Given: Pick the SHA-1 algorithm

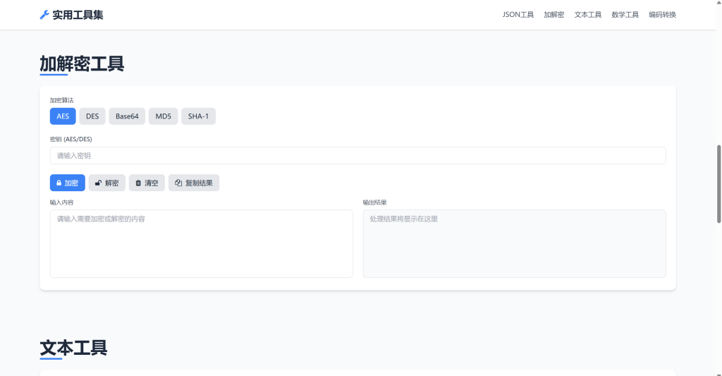Looking at the screenshot, I should pyautogui.click(x=198, y=116).
